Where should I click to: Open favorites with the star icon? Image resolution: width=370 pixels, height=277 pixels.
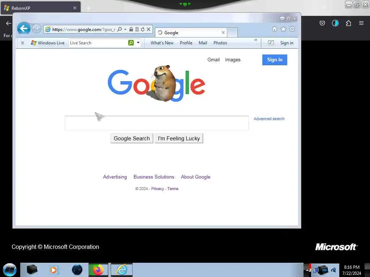[283, 29]
